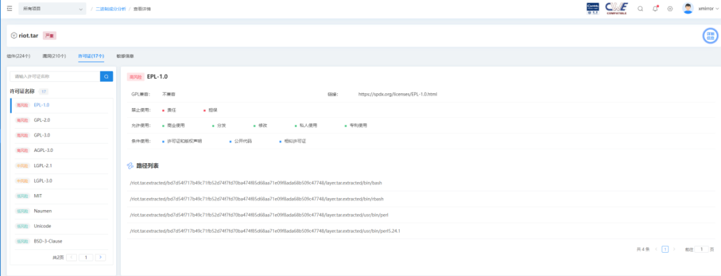Viewport: 721px width, 276px height.
Task: Open the notification bell icon
Action: [x=656, y=8]
